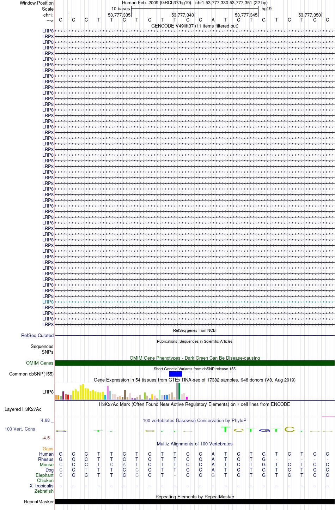
Task: Click the black RepeatMasker element bar
Action: coord(195,502)
